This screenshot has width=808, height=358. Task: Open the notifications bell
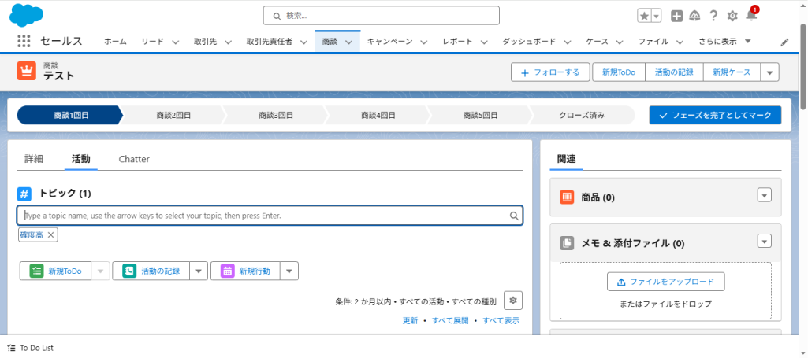pos(751,16)
